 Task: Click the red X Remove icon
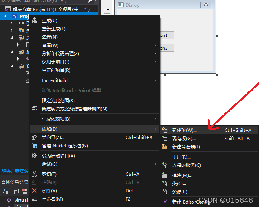34,190
